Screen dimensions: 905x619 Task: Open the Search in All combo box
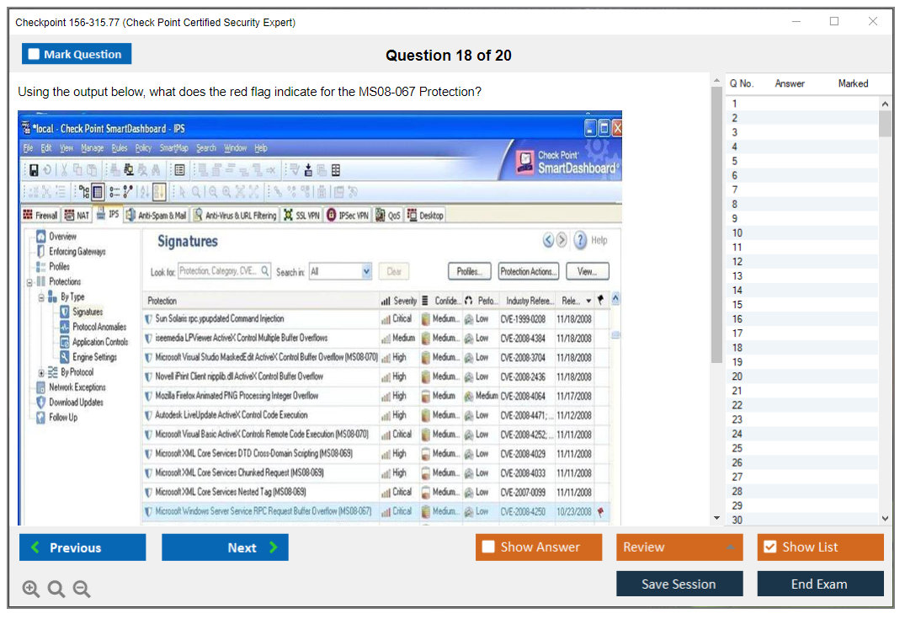[340, 272]
